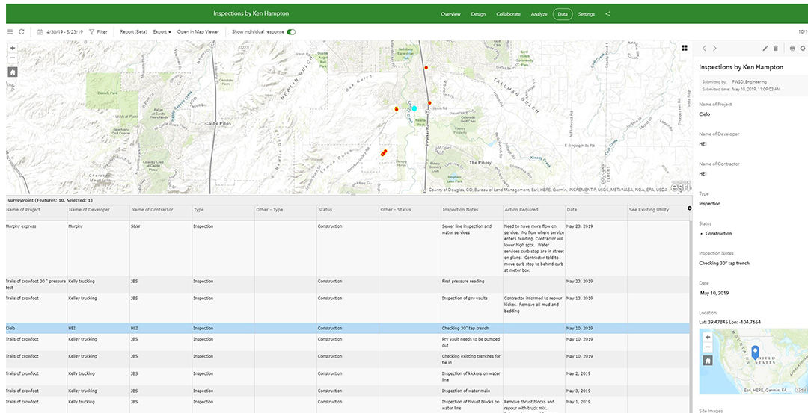Screen dimensions: 808x413
Task: Click the Report (Beta) button
Action: 133,32
